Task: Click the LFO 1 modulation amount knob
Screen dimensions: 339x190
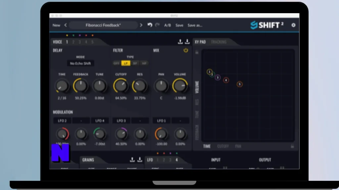Action: click(x=161, y=134)
